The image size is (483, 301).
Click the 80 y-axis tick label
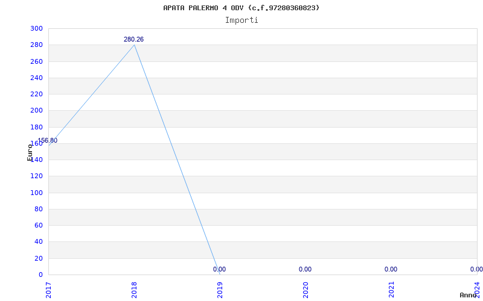coord(38,209)
